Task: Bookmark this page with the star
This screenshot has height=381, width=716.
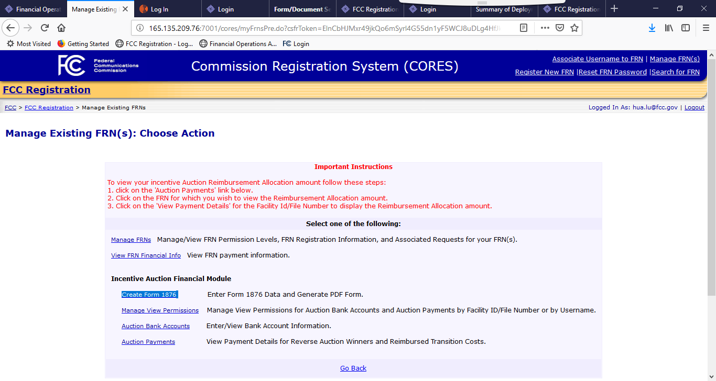Action: [574, 28]
